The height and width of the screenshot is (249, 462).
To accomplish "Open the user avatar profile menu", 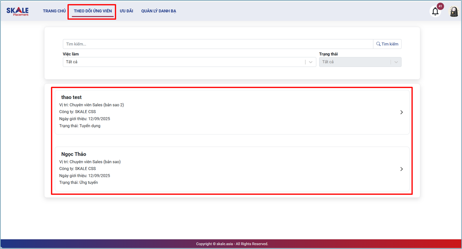I will 454,11.
